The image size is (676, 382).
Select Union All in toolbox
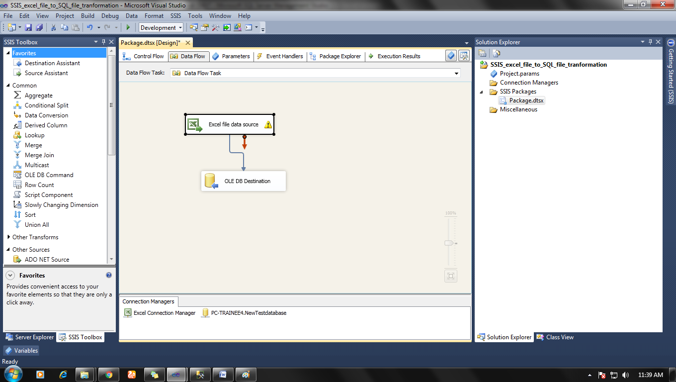click(37, 225)
